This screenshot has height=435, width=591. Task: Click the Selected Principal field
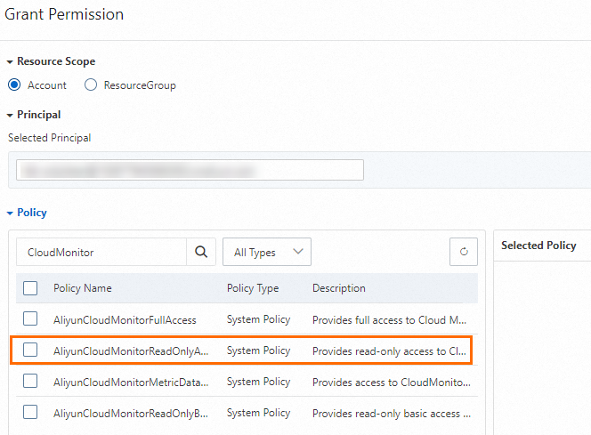(x=190, y=170)
